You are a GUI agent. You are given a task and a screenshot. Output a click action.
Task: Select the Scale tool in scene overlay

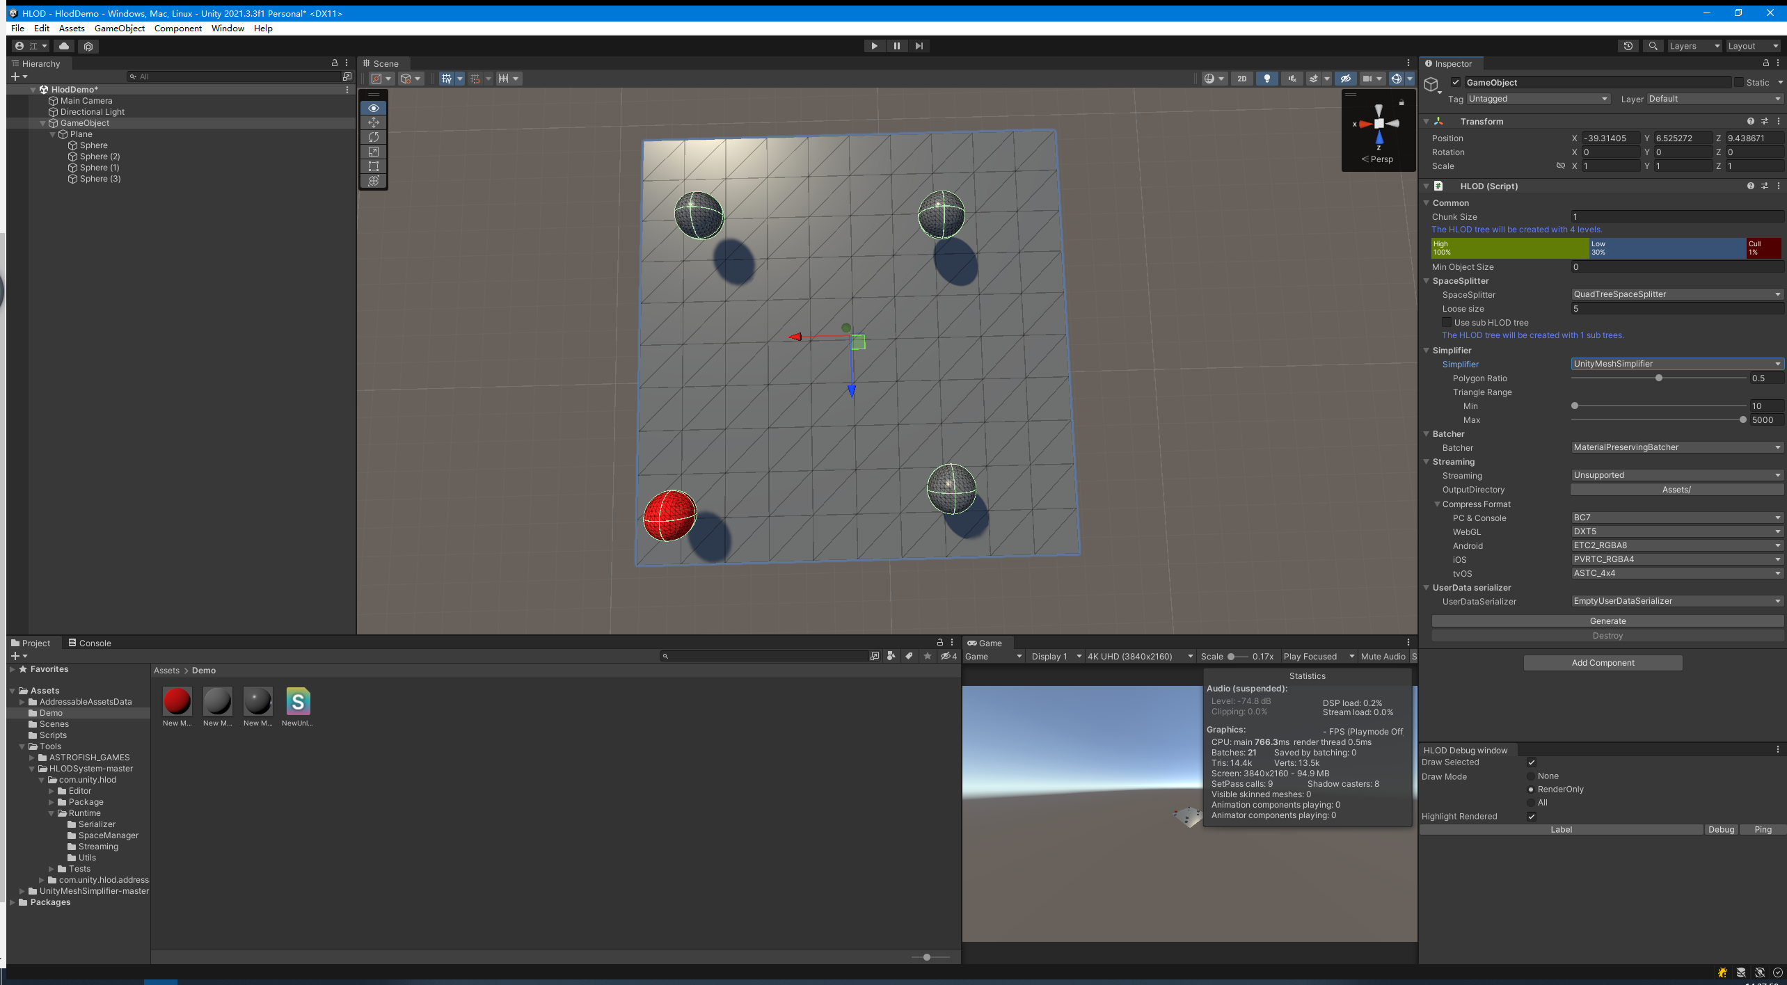tap(374, 152)
